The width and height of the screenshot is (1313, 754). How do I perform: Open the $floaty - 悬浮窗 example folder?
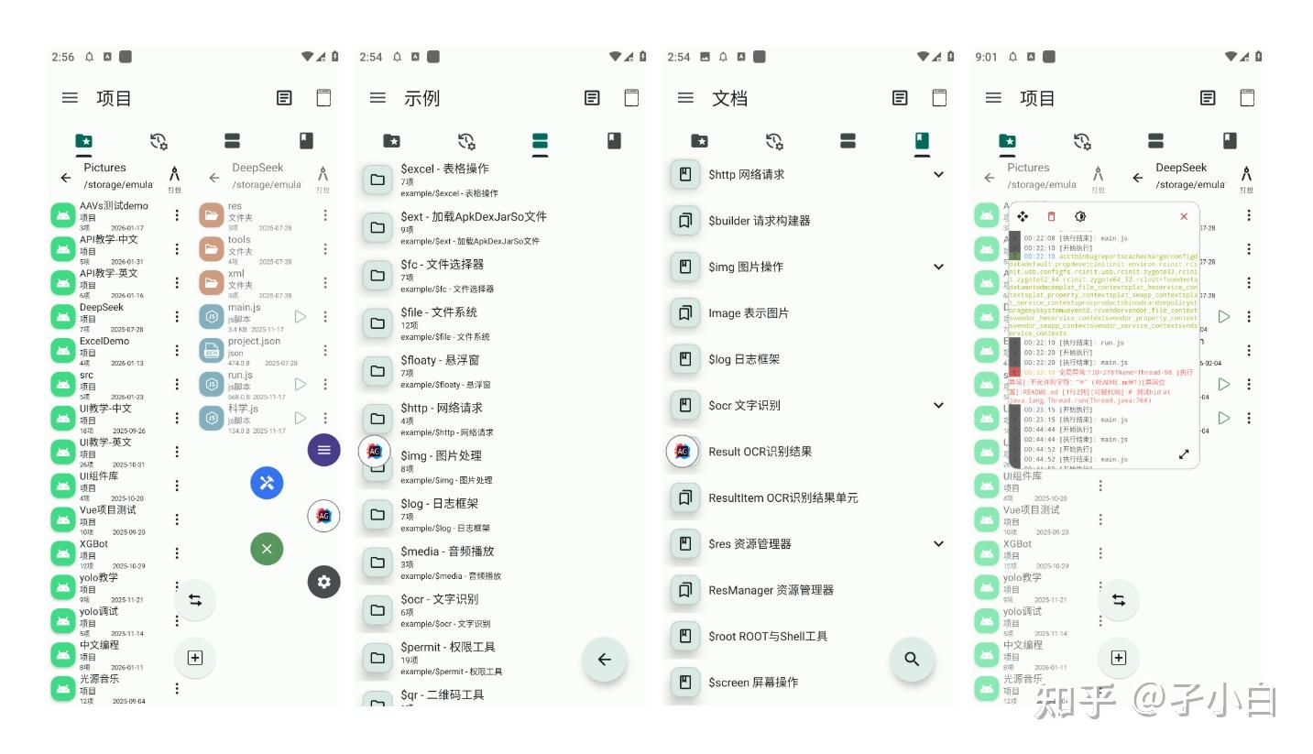(505, 371)
